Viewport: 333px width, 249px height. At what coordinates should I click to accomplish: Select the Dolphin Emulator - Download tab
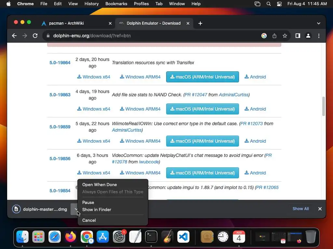(x=154, y=23)
